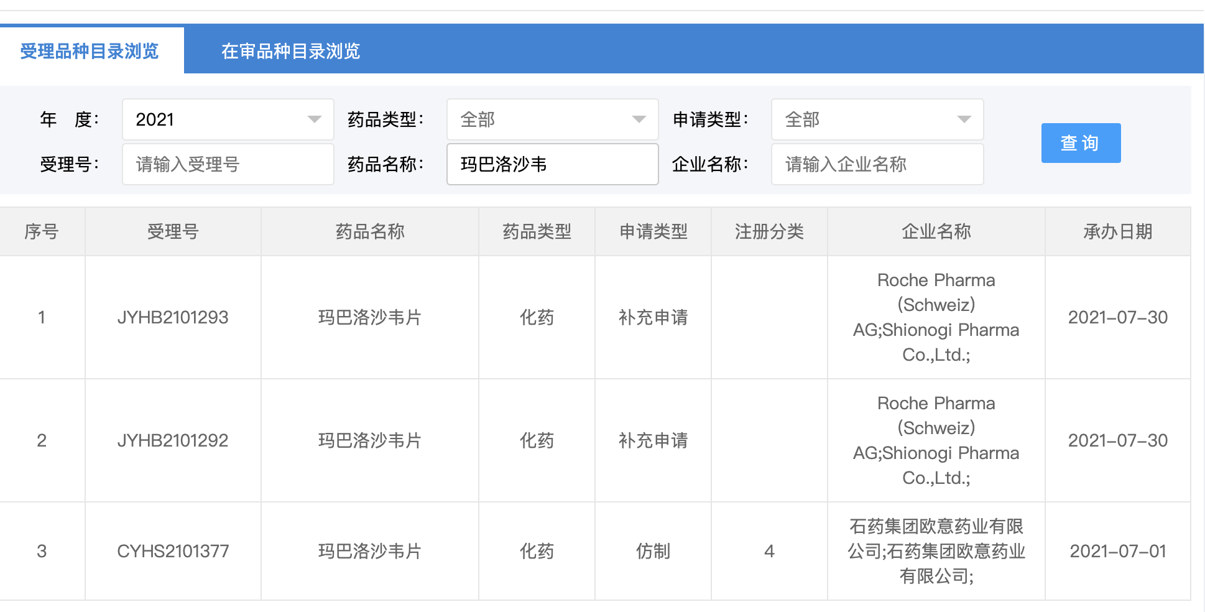Viewport: 1205px width, 612px height.
Task: Click the 企业名称 column header
Action: (936, 231)
